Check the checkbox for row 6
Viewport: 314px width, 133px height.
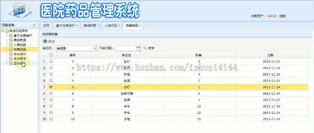pos(51,93)
